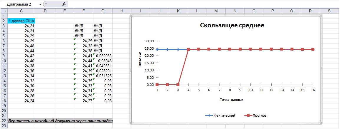Image resolution: width=340 pixels, height=129 pixels.
Task: Select cell F6 with value 24,25
Action: pyautogui.click(x=83, y=41)
